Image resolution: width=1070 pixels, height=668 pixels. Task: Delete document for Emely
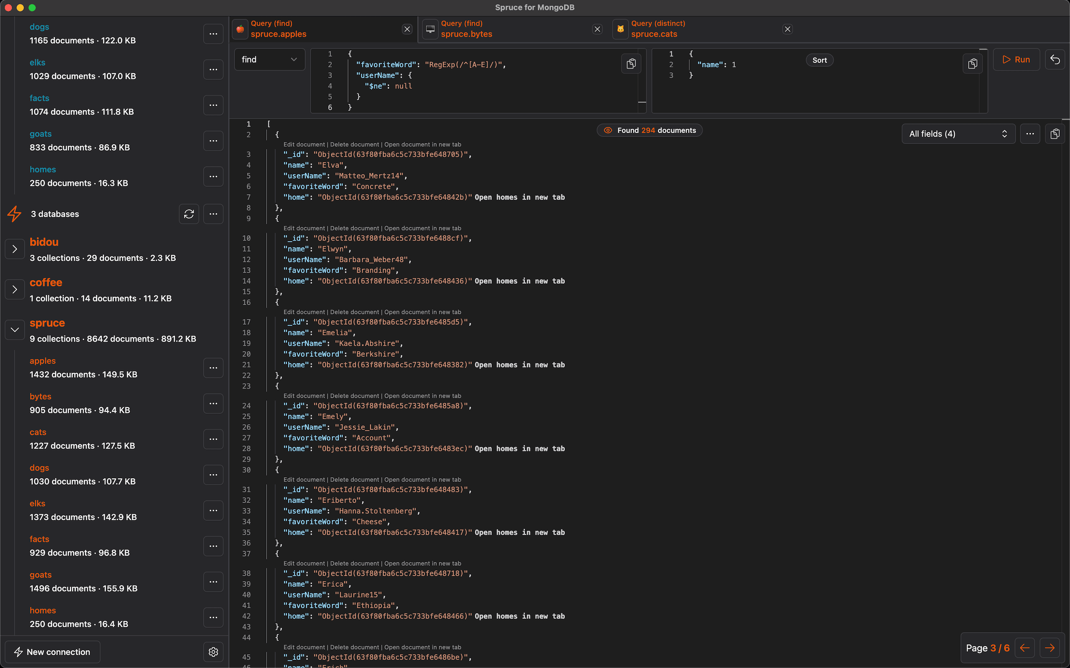tap(354, 396)
